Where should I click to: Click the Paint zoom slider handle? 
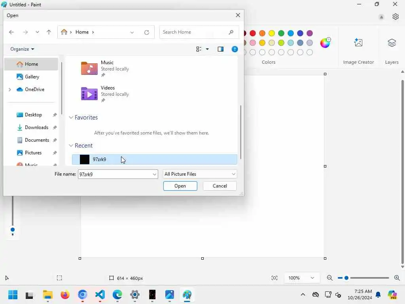pos(346,278)
